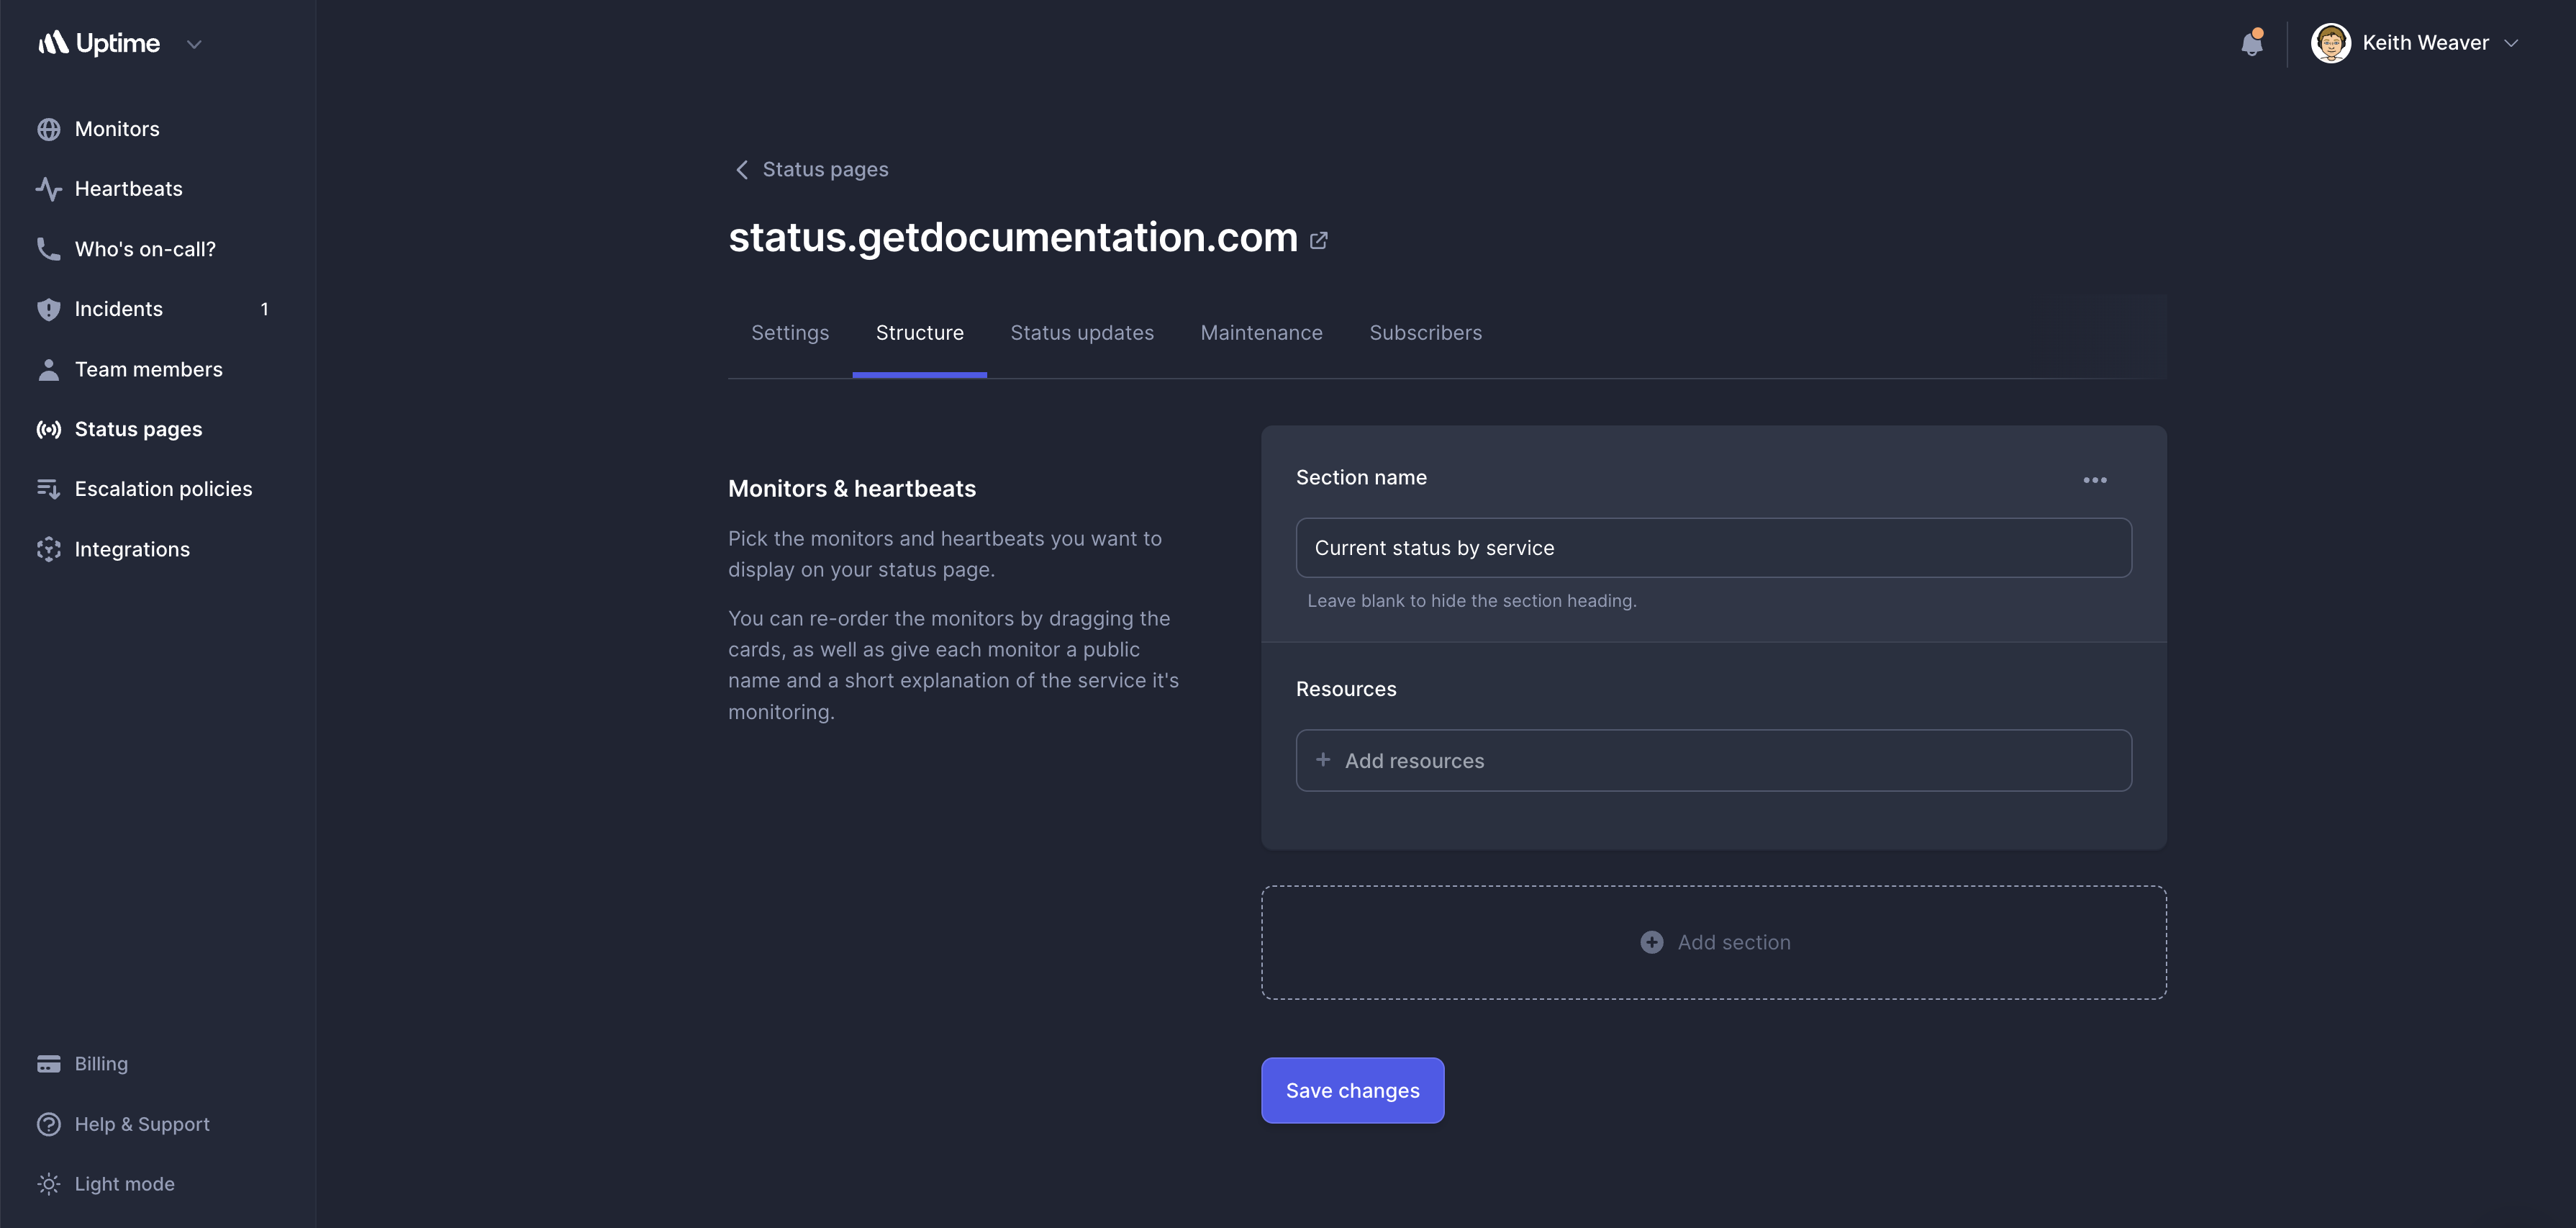Click Save changes button
2576x1228 pixels.
1352,1090
